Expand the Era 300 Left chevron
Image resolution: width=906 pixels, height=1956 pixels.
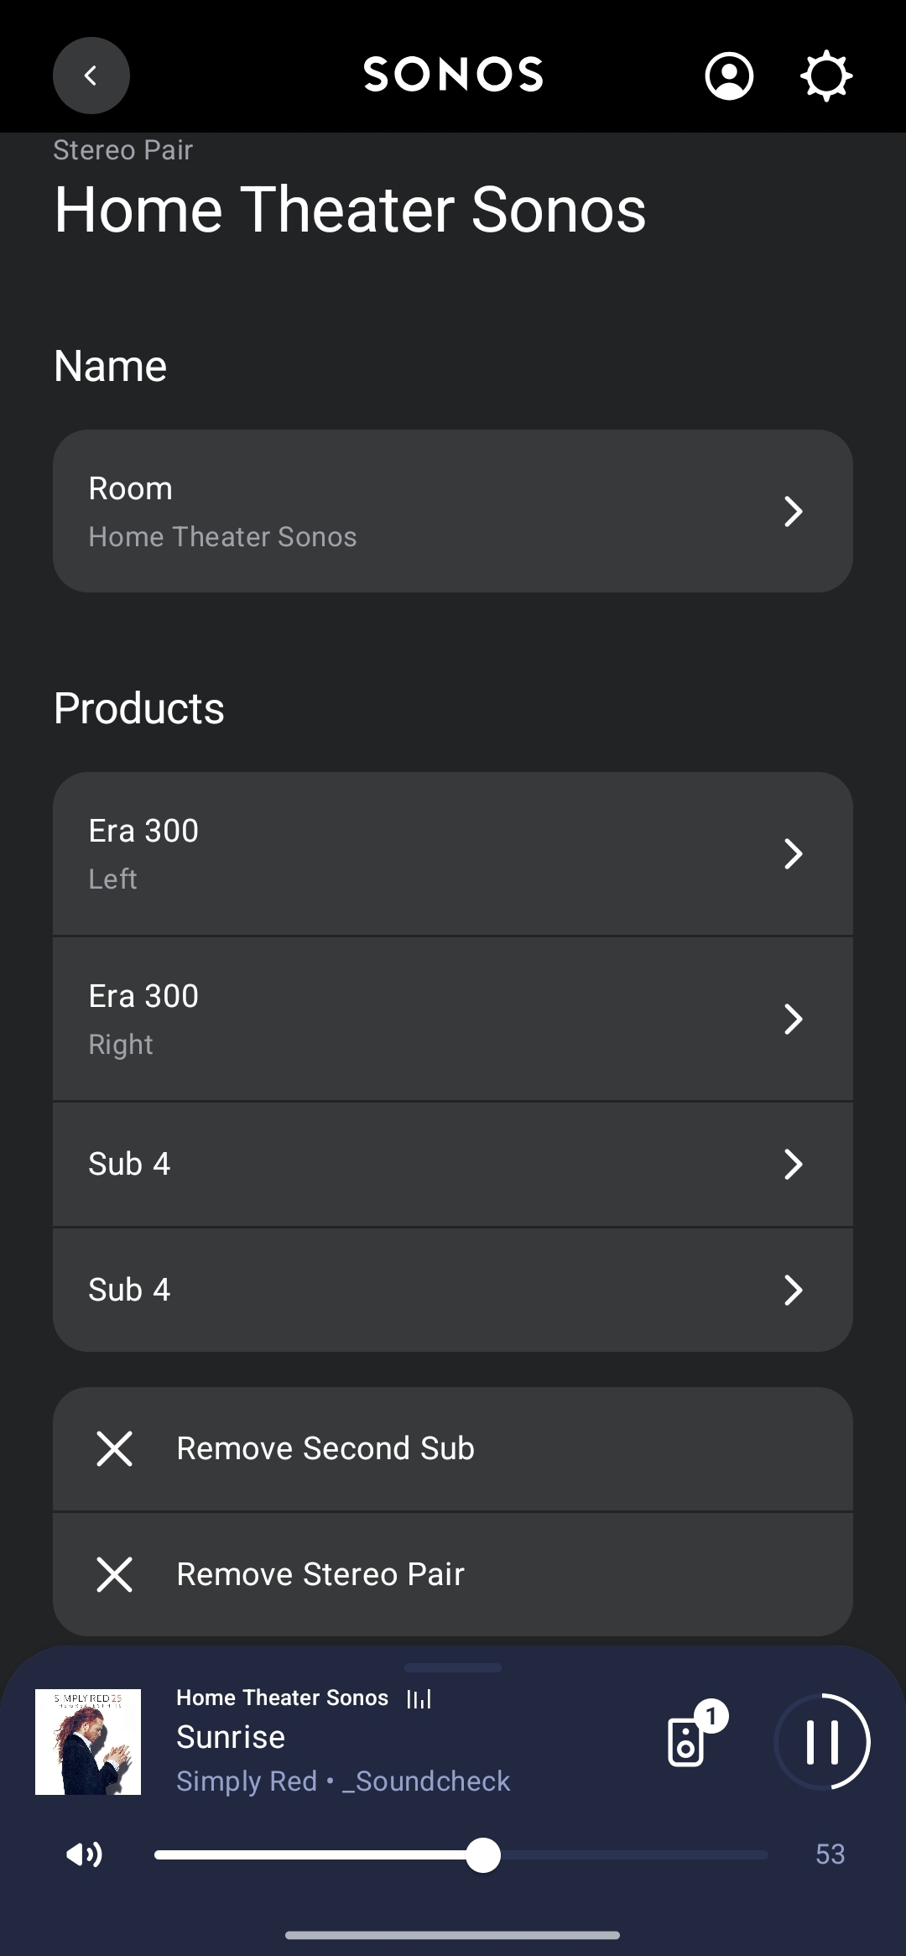point(793,853)
